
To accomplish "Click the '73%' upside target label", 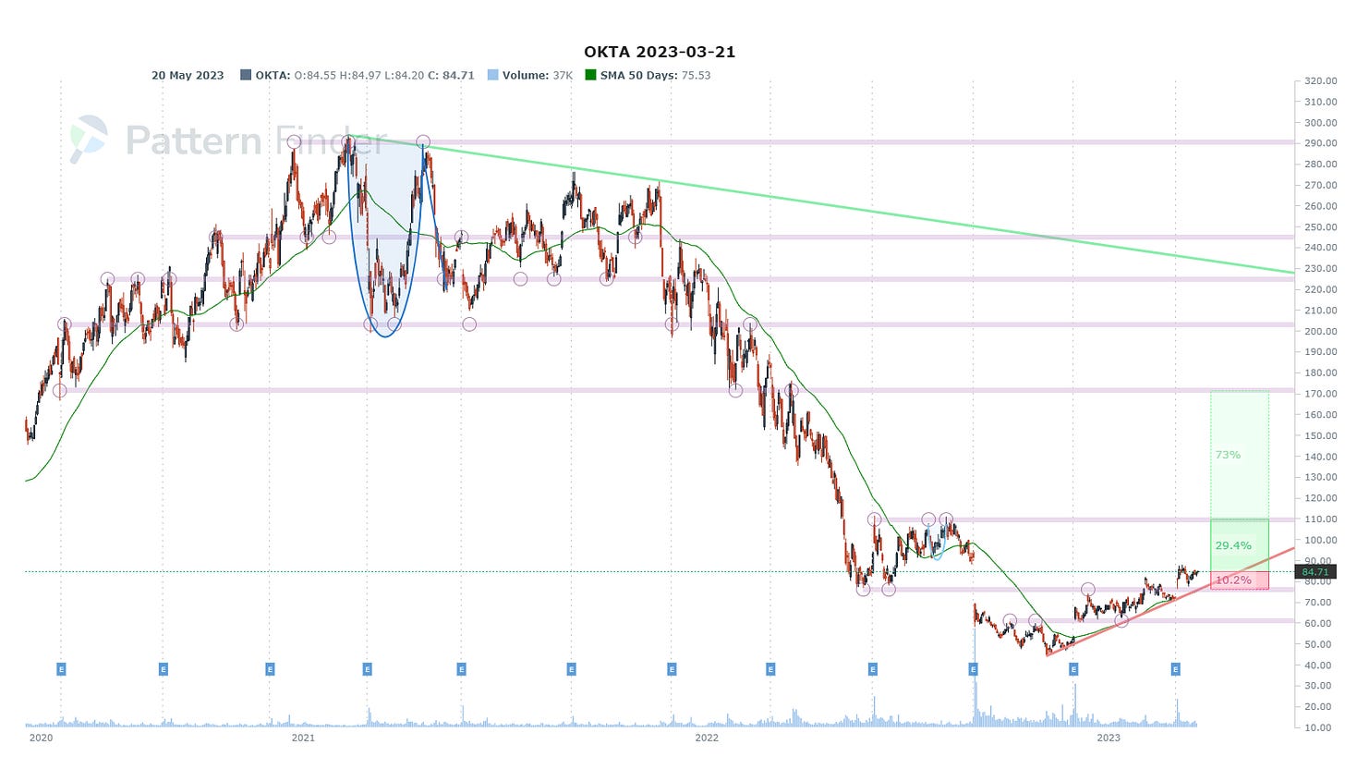I will (x=1228, y=455).
